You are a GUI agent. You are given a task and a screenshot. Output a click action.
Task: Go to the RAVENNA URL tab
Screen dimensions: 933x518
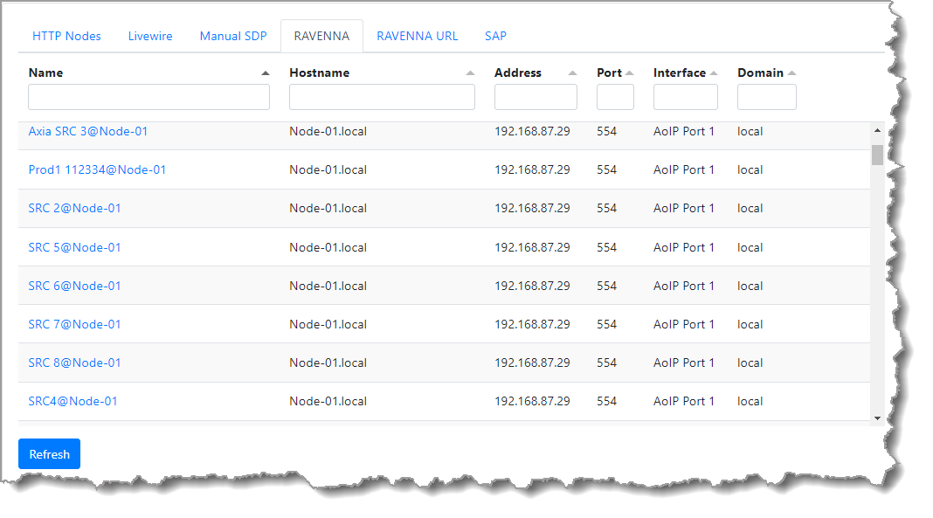417,36
